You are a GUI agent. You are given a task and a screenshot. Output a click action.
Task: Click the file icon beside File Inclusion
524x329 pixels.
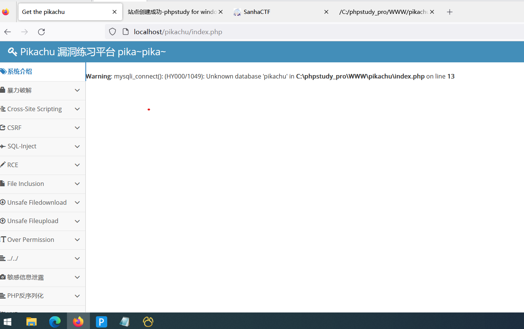click(3, 184)
